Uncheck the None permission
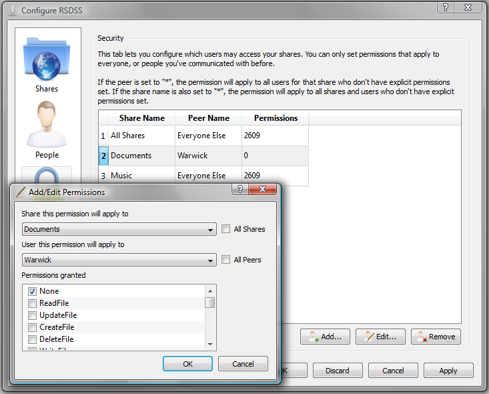 [32, 291]
